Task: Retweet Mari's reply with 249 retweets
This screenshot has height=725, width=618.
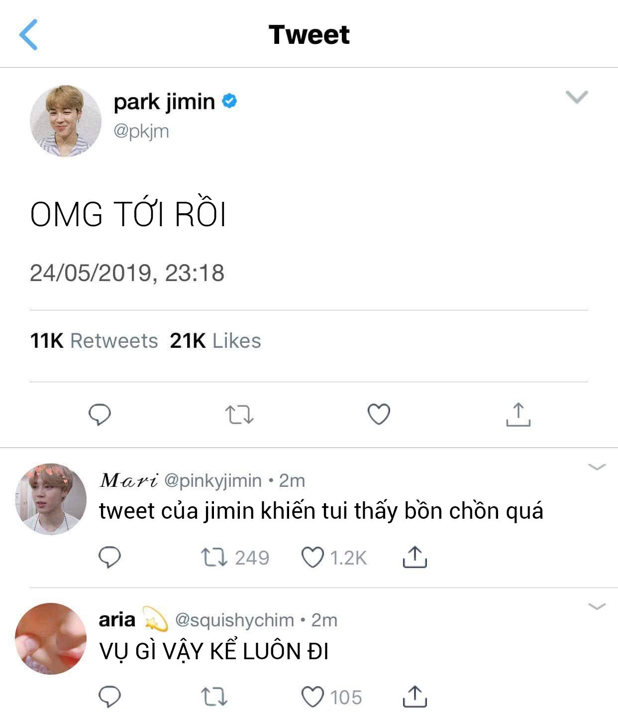Action: (214, 558)
